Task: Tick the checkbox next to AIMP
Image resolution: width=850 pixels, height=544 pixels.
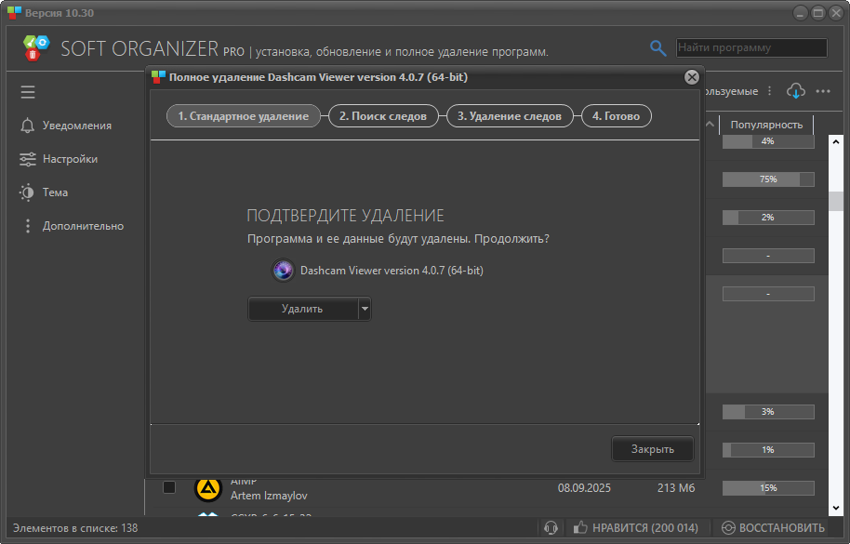Action: (169, 487)
